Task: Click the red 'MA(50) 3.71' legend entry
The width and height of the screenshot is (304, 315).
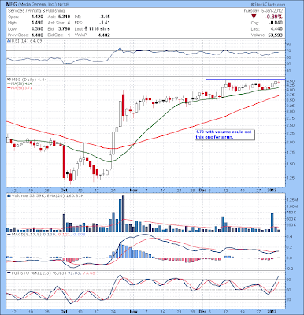Action: 19,88
